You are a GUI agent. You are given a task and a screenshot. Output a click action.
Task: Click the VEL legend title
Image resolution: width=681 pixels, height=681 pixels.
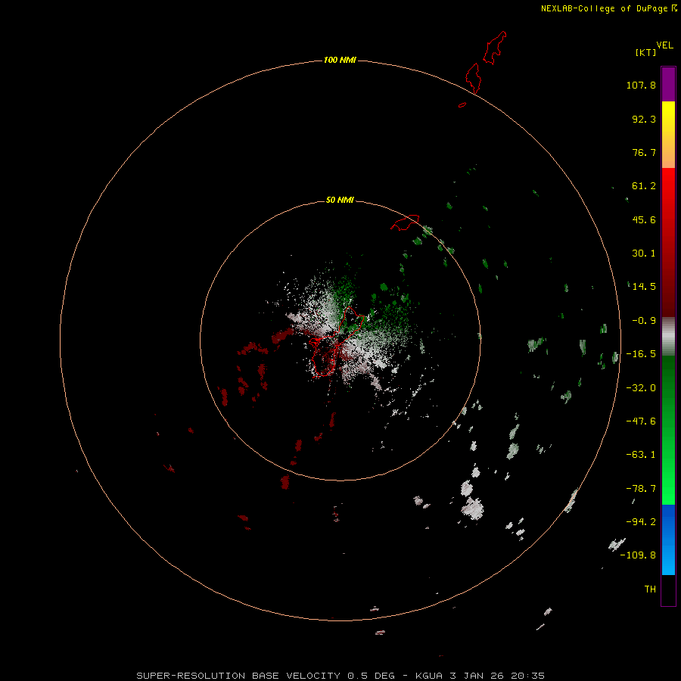664,45
